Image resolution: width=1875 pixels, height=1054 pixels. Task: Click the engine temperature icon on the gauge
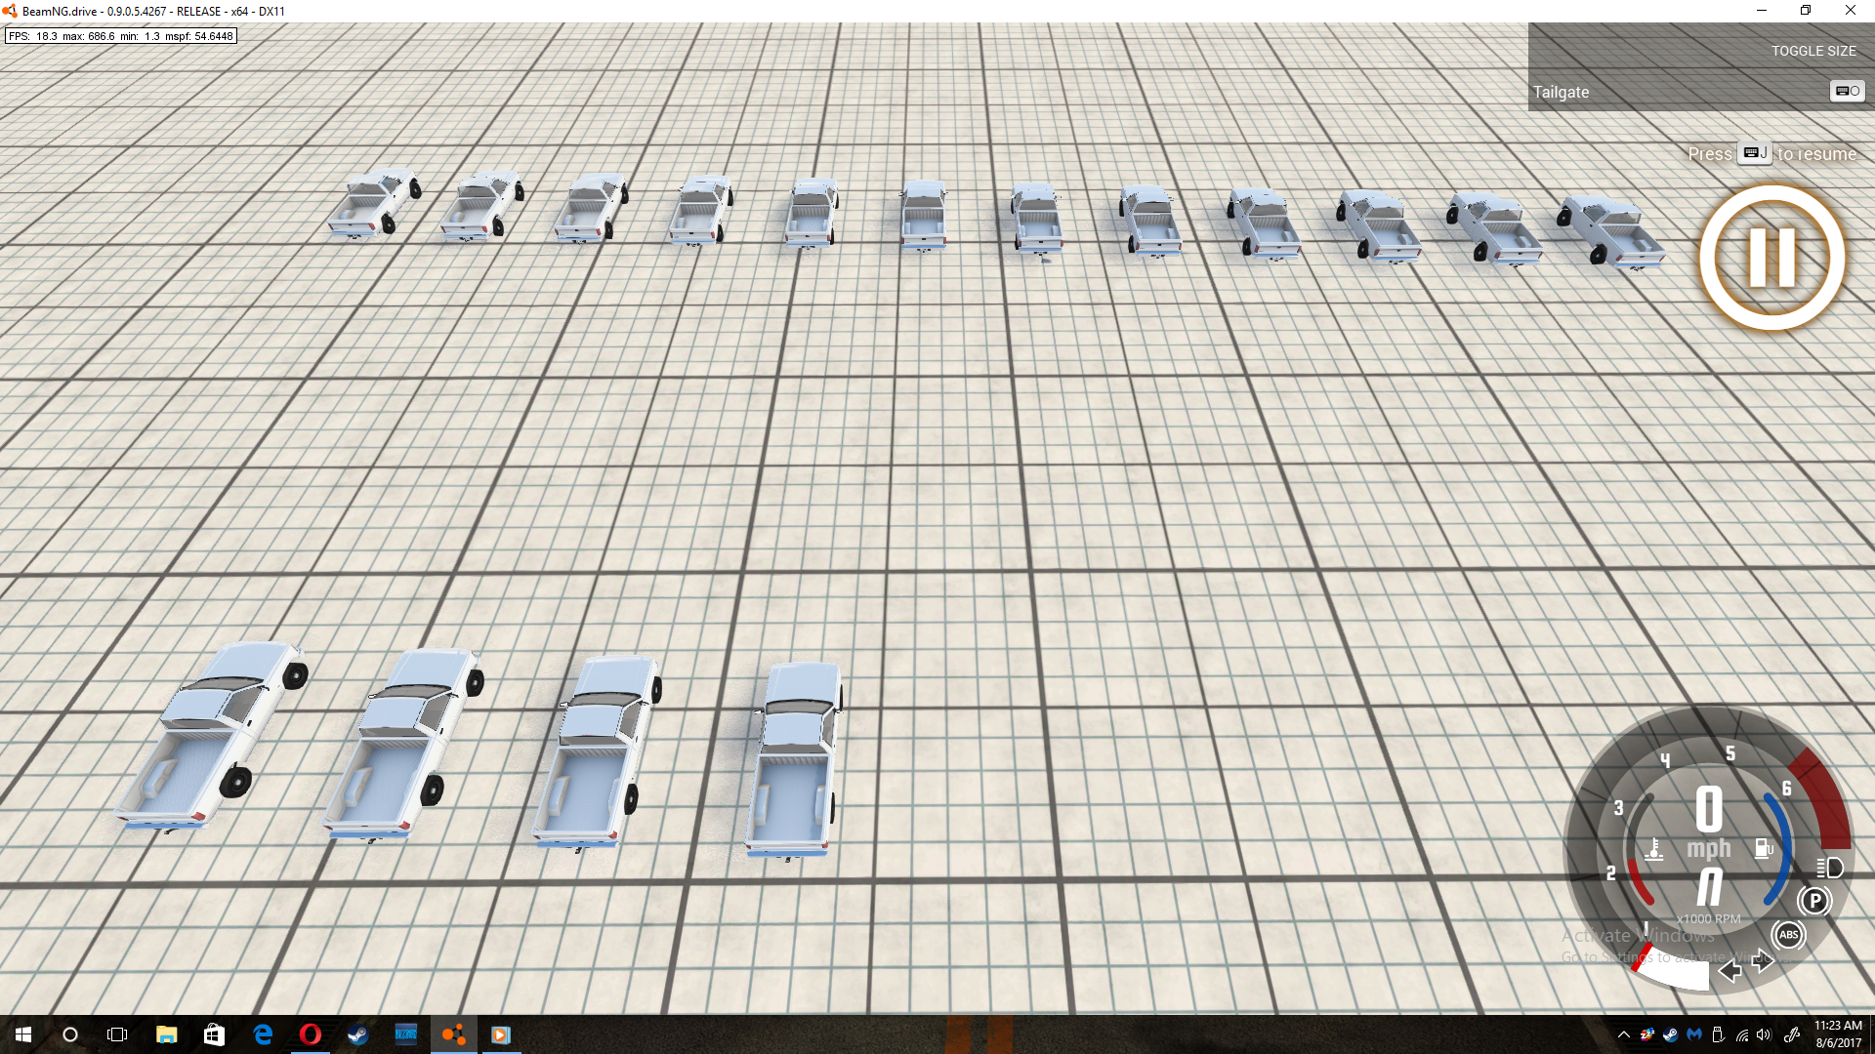[1653, 849]
